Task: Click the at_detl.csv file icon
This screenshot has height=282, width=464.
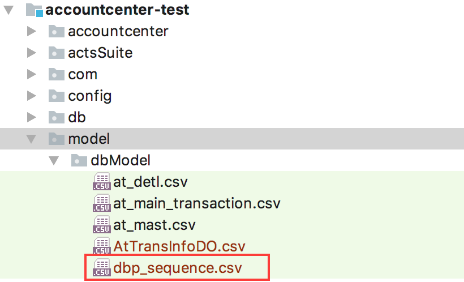Action: [101, 182]
